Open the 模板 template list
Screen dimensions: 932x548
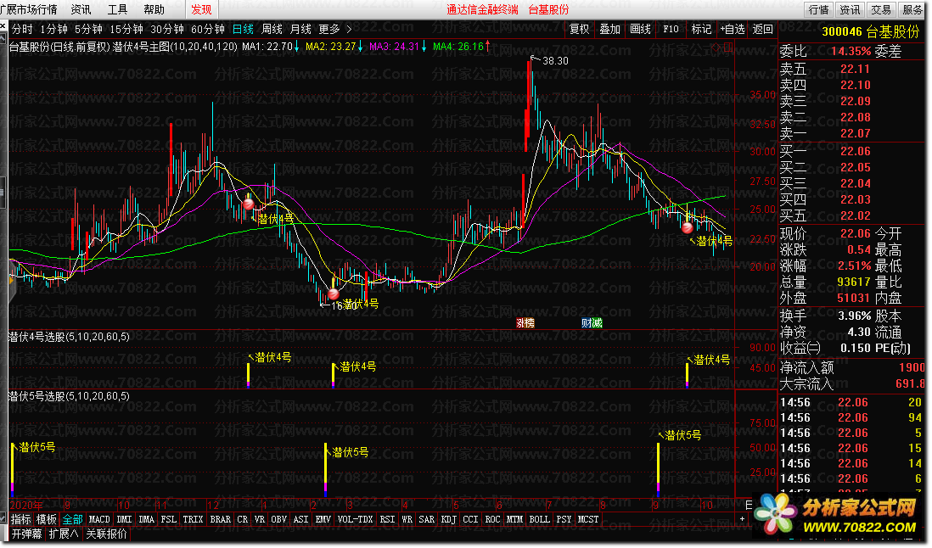pos(47,519)
